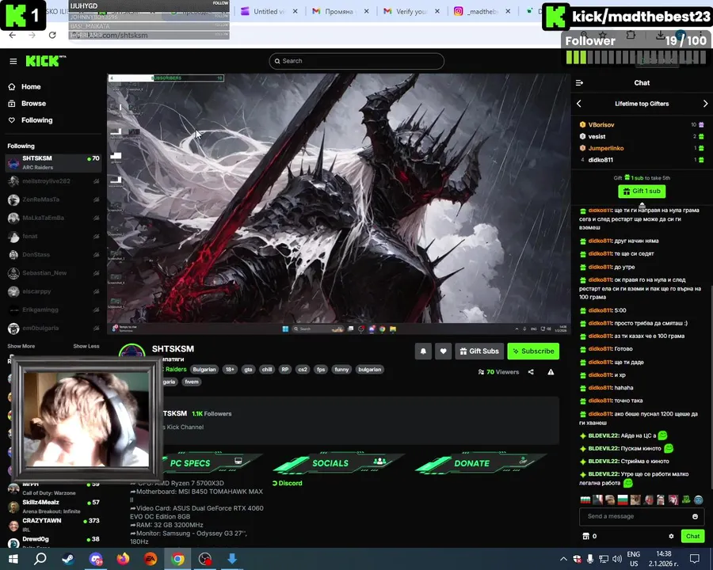Open channel points icon
713x570 pixels.
point(585,537)
